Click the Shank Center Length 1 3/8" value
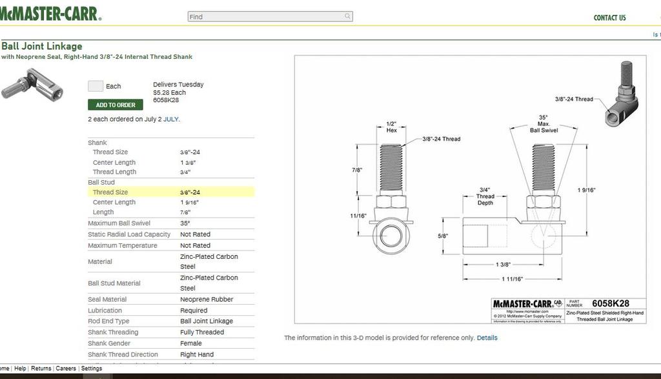Screen dimensions: 661x379 pyautogui.click(x=188, y=163)
